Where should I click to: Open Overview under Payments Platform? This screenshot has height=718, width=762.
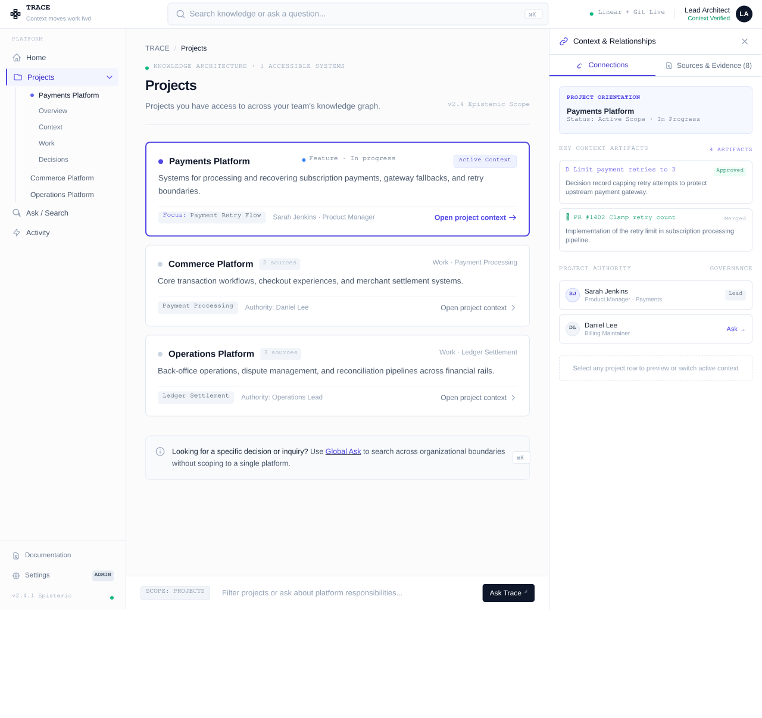(x=53, y=111)
